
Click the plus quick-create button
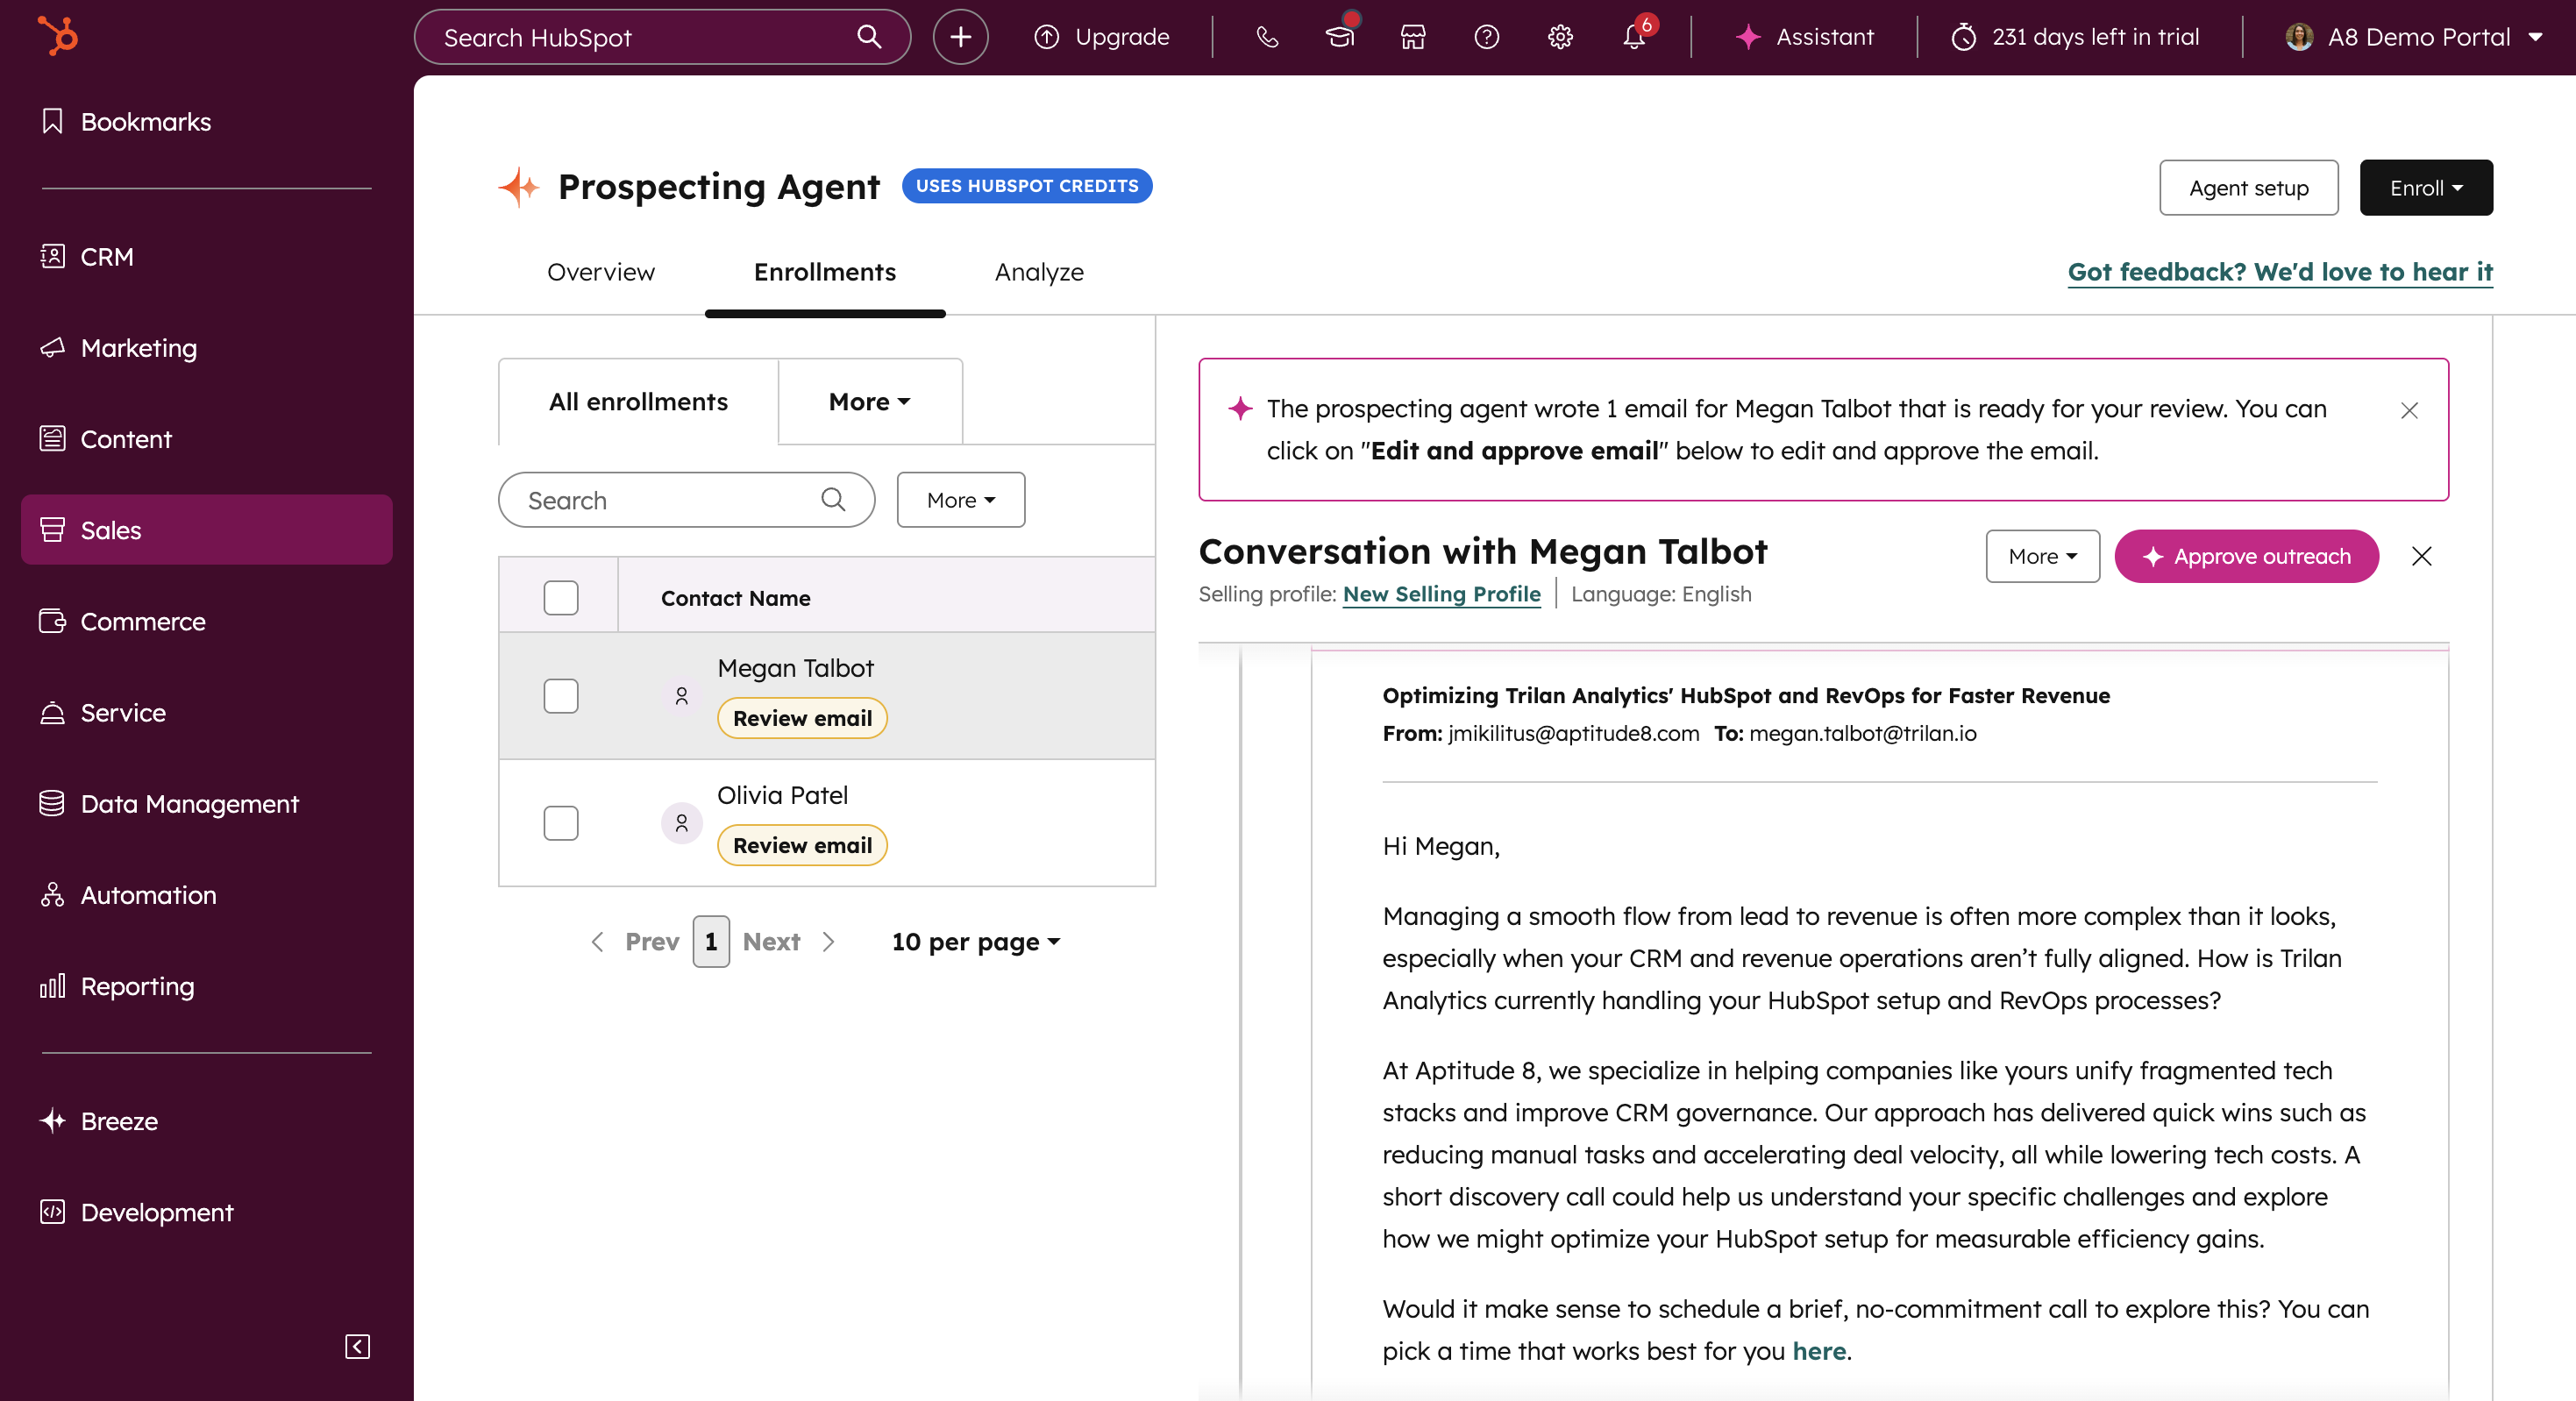point(959,37)
